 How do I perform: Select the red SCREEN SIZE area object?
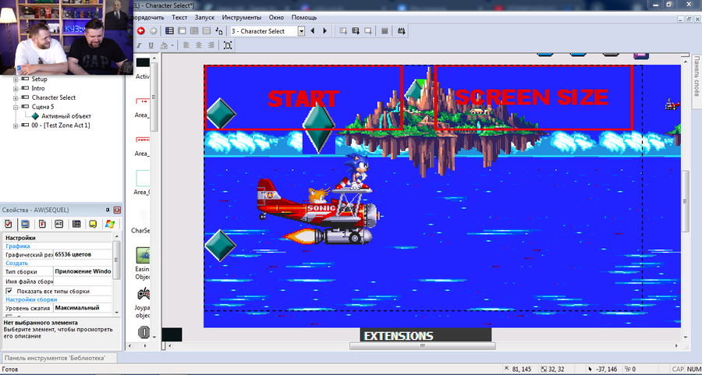(x=534, y=98)
